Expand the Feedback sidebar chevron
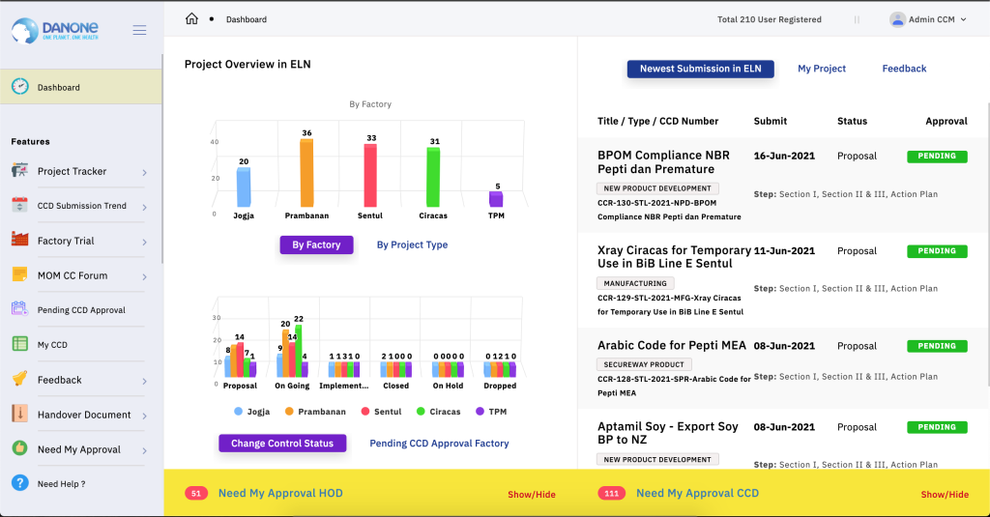This screenshot has width=990, height=517. (145, 382)
